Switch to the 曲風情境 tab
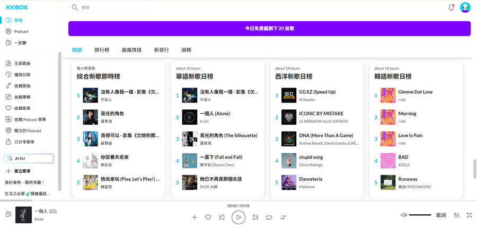 [x=132, y=50]
